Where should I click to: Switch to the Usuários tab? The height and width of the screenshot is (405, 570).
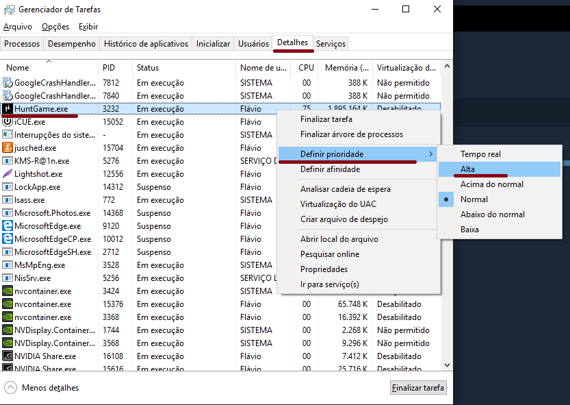click(253, 44)
